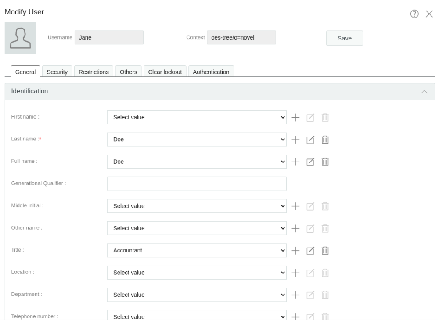442x320 pixels.
Task: Add a new Title value
Action: coord(295,251)
